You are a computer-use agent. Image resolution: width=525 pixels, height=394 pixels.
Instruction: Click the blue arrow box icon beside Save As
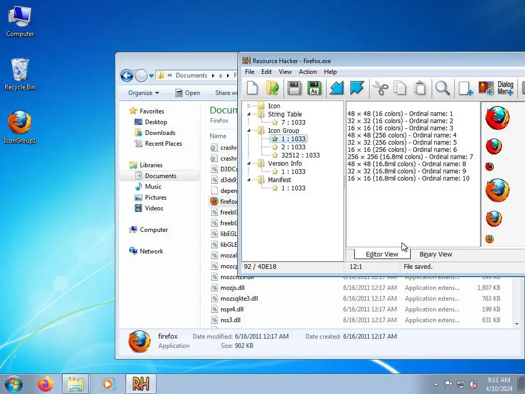pos(336,88)
